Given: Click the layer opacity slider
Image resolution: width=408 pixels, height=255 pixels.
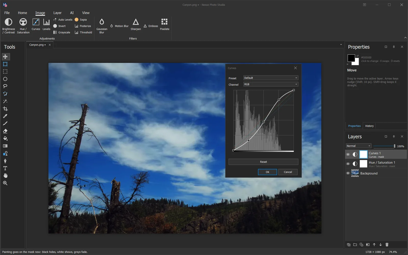Looking at the screenshot, I should pos(384,146).
